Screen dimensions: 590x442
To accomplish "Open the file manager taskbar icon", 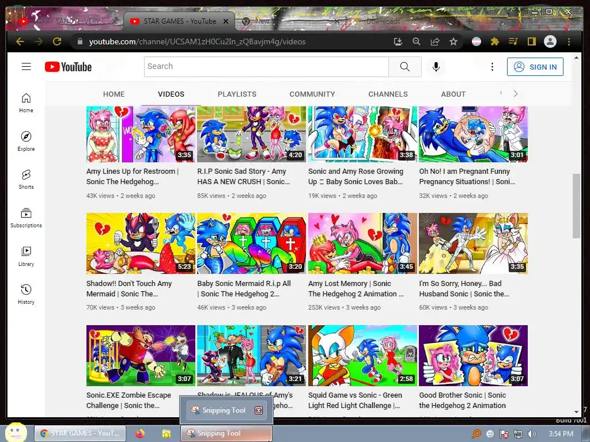I will [x=166, y=433].
